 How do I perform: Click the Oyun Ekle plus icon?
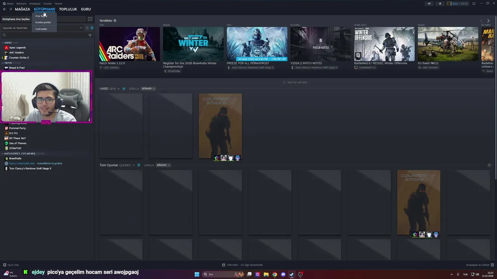click(5, 265)
